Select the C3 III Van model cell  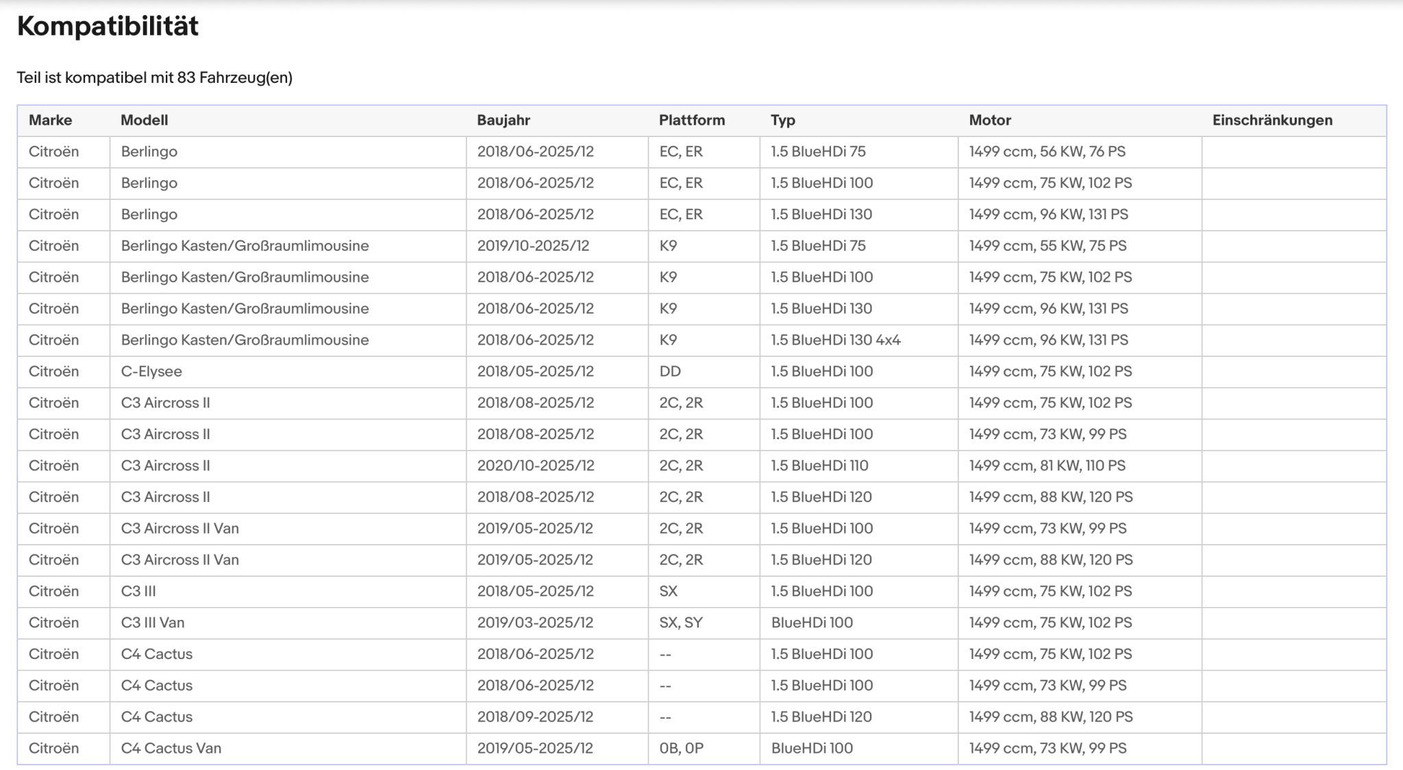pyautogui.click(x=288, y=623)
